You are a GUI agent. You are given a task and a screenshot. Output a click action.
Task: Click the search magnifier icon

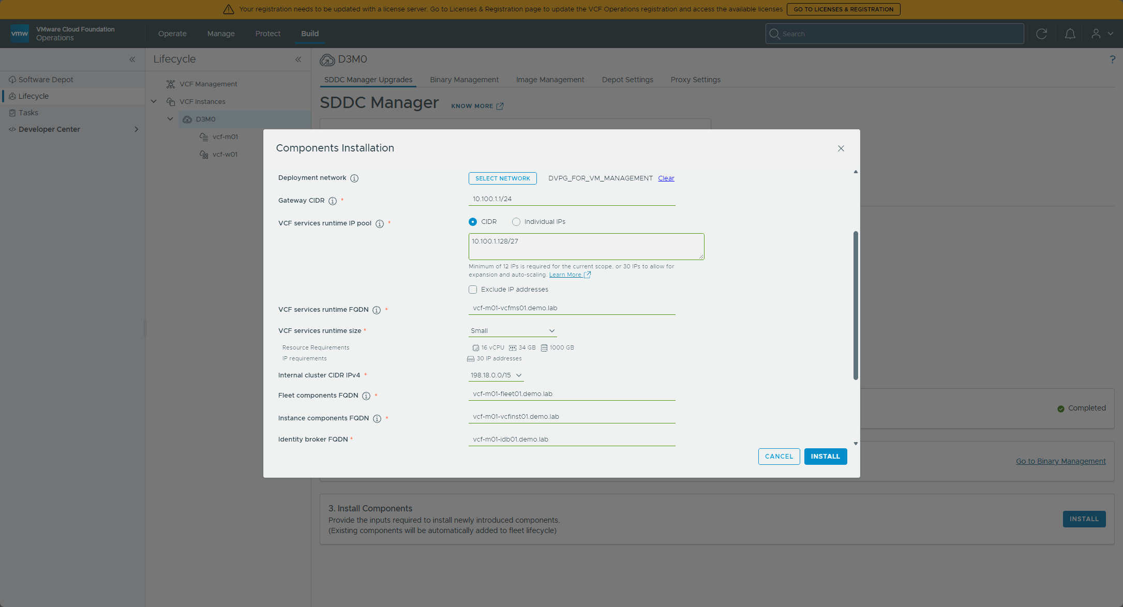tap(774, 34)
